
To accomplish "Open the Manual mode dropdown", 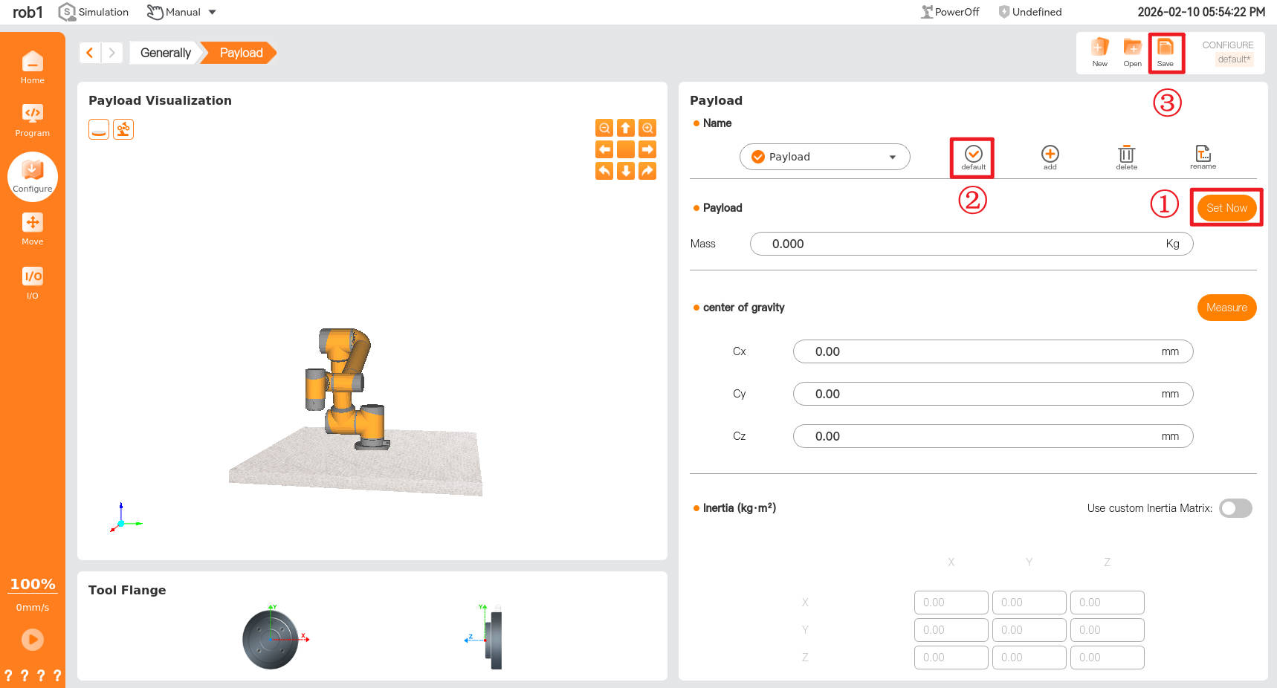I will (182, 12).
